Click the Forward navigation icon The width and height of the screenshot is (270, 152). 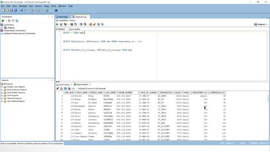pyautogui.click(x=38, y=11)
